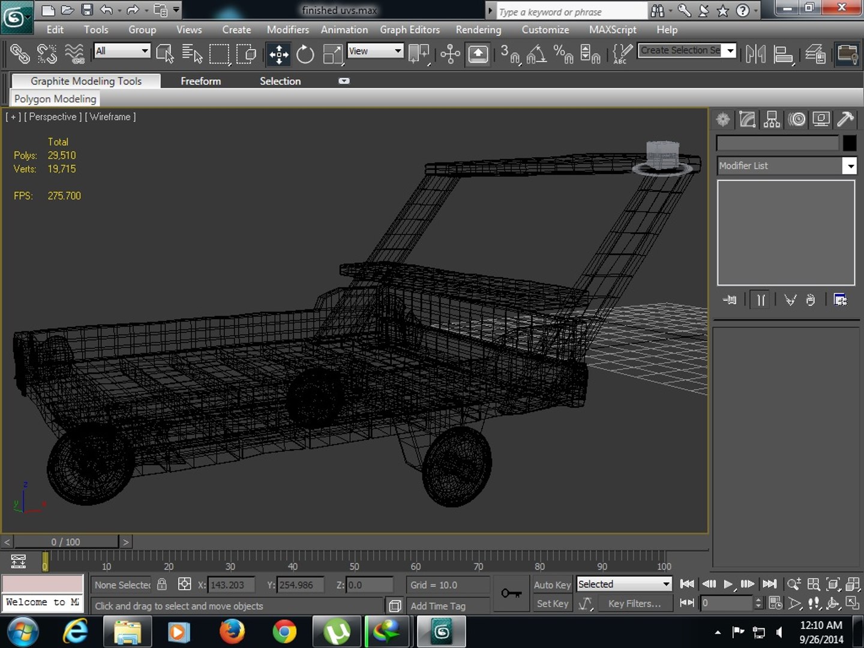This screenshot has width=864, height=648.
Task: Click the Set Key button
Action: [x=552, y=604]
